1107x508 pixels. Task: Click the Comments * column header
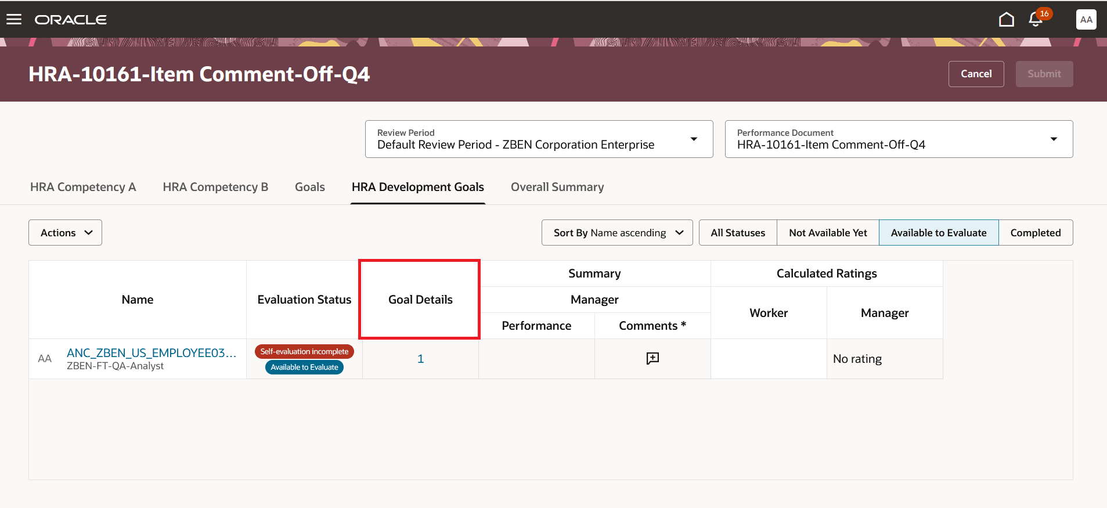coord(652,326)
